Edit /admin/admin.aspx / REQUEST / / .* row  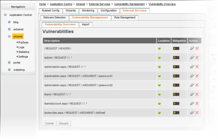click(x=192, y=67)
